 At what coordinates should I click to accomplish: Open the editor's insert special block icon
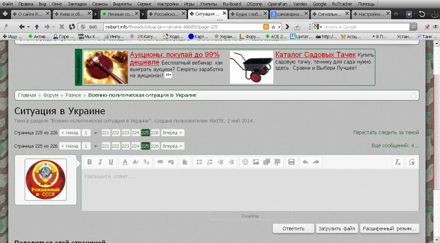click(x=277, y=162)
